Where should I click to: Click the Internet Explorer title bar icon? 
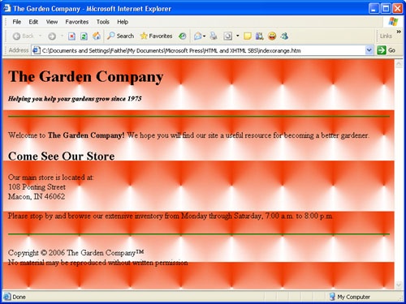(6, 8)
